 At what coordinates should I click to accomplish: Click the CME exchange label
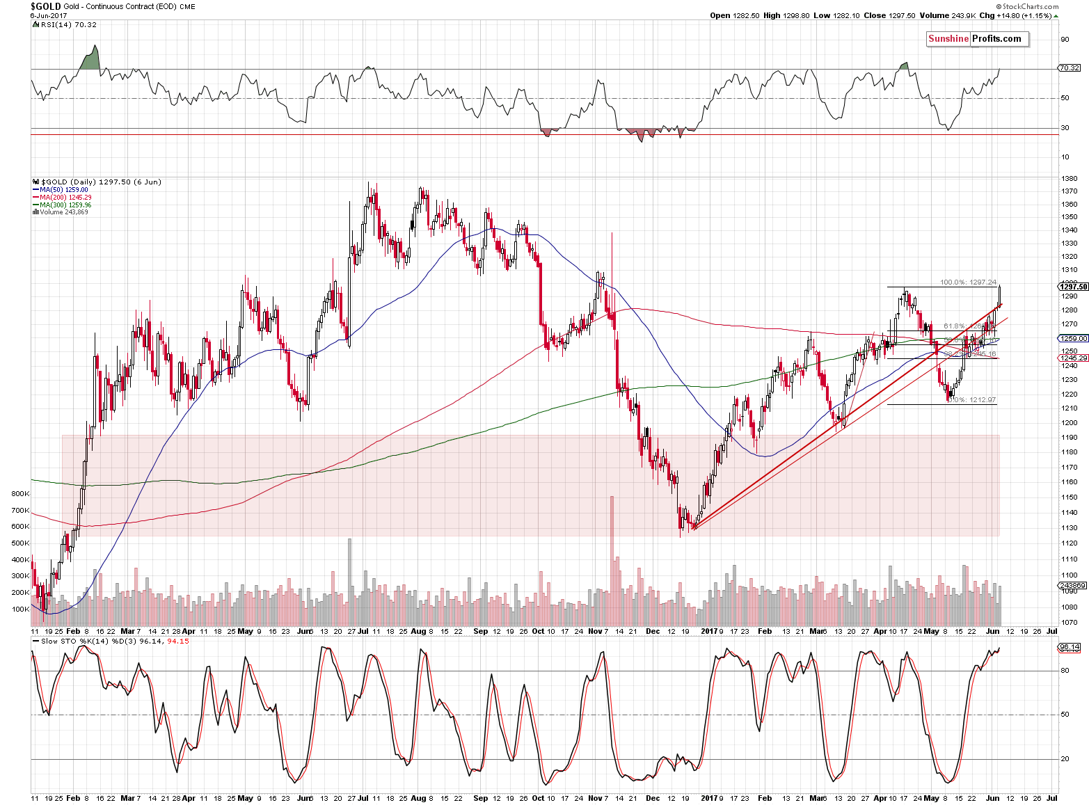[189, 7]
